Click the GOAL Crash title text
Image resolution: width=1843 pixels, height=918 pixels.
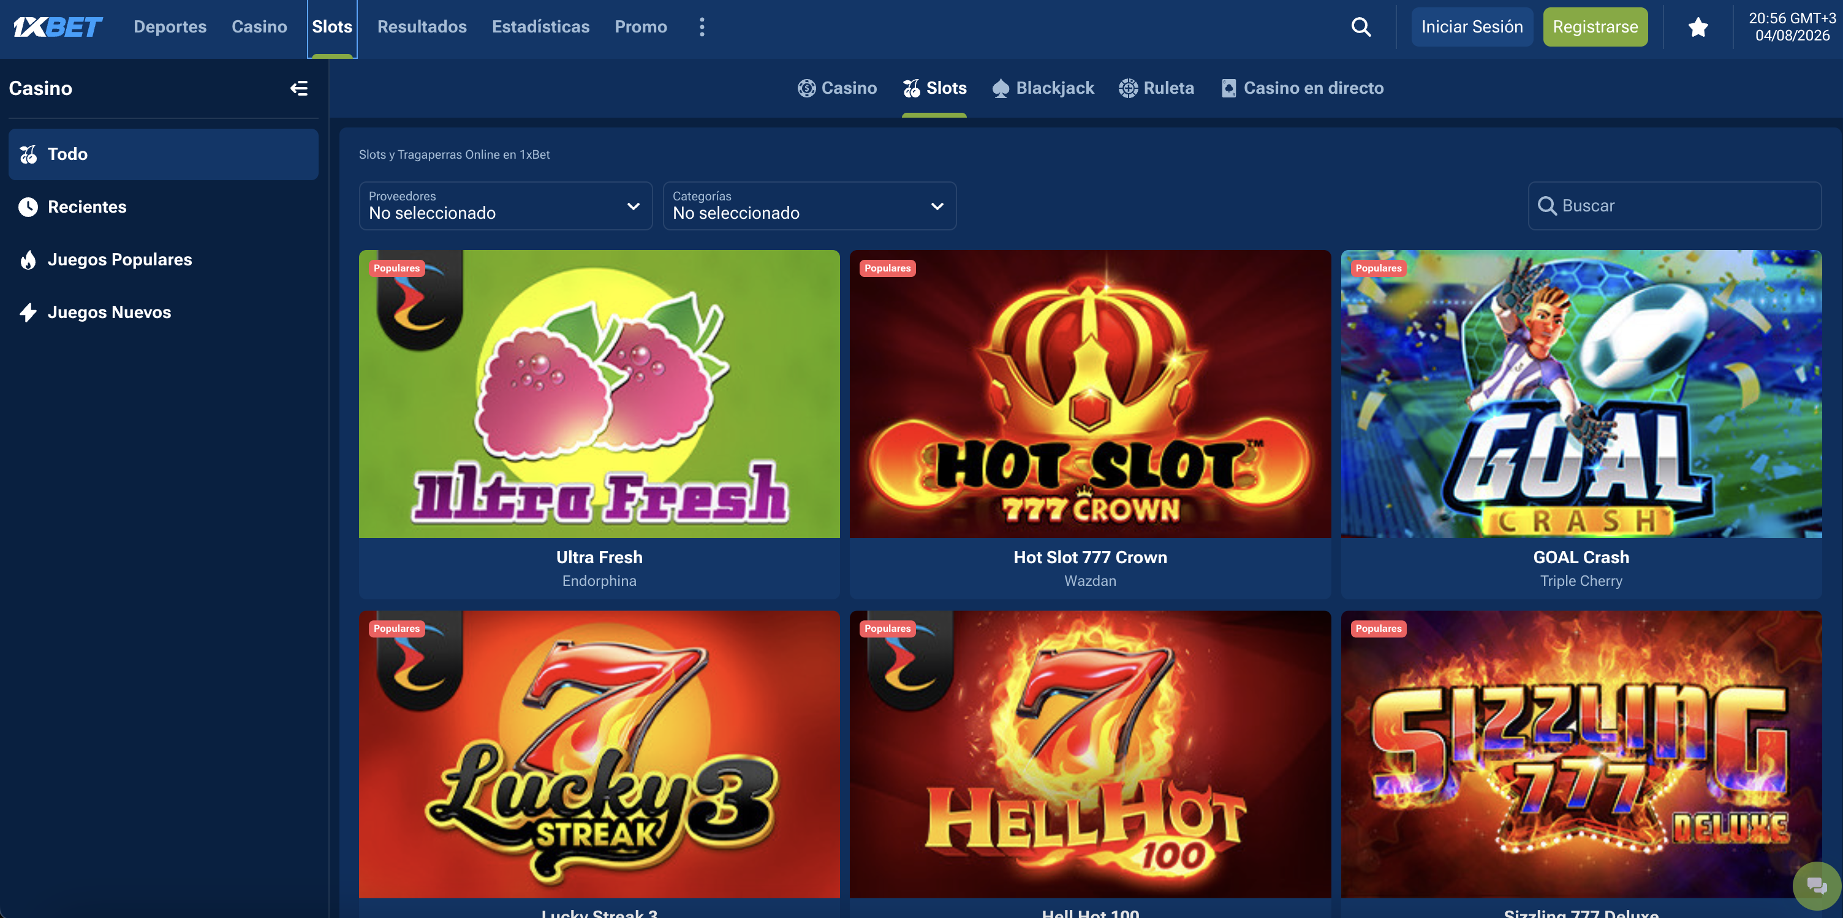coord(1581,558)
